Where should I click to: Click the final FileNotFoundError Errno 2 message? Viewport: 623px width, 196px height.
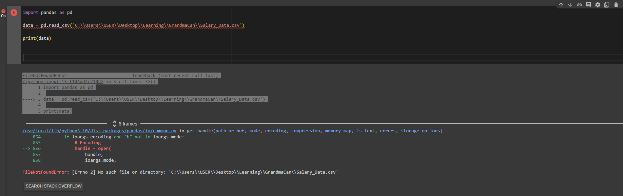click(180, 172)
